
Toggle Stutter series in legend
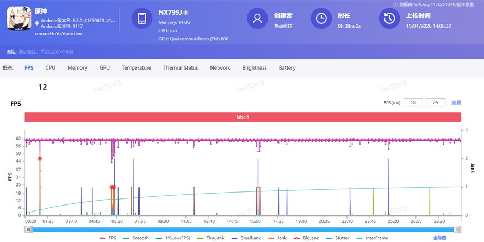pyautogui.click(x=338, y=238)
